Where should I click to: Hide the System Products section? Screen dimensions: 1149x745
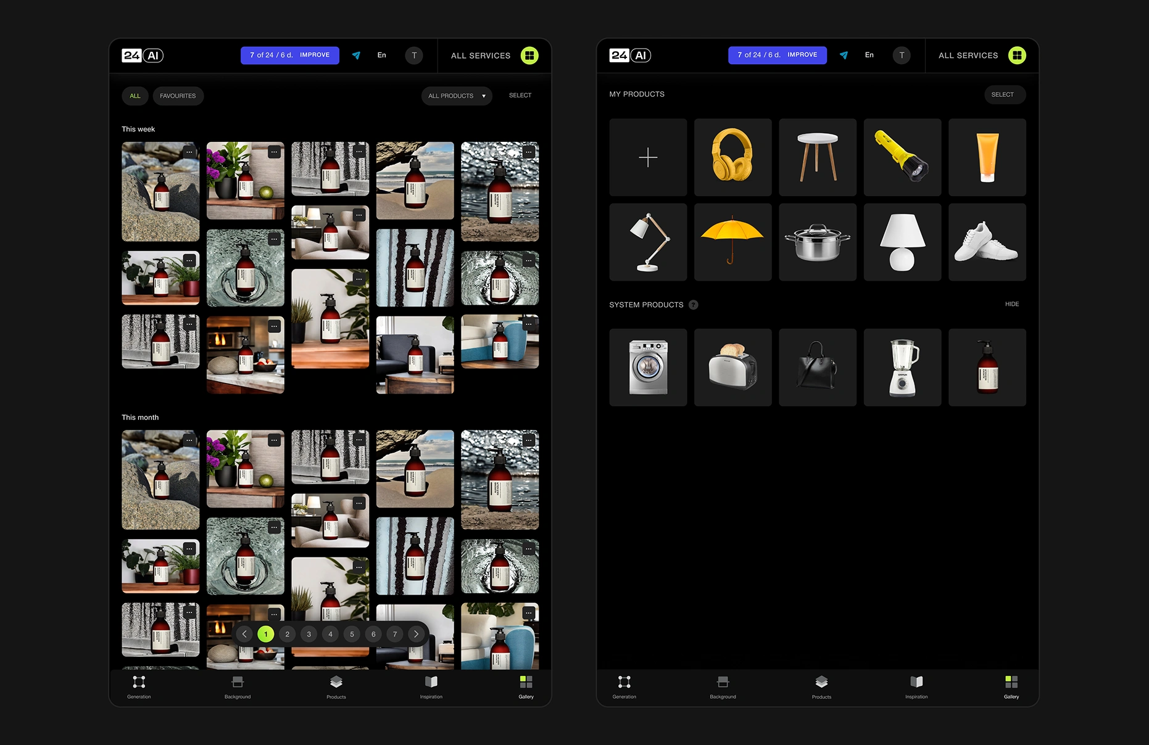pos(1011,304)
